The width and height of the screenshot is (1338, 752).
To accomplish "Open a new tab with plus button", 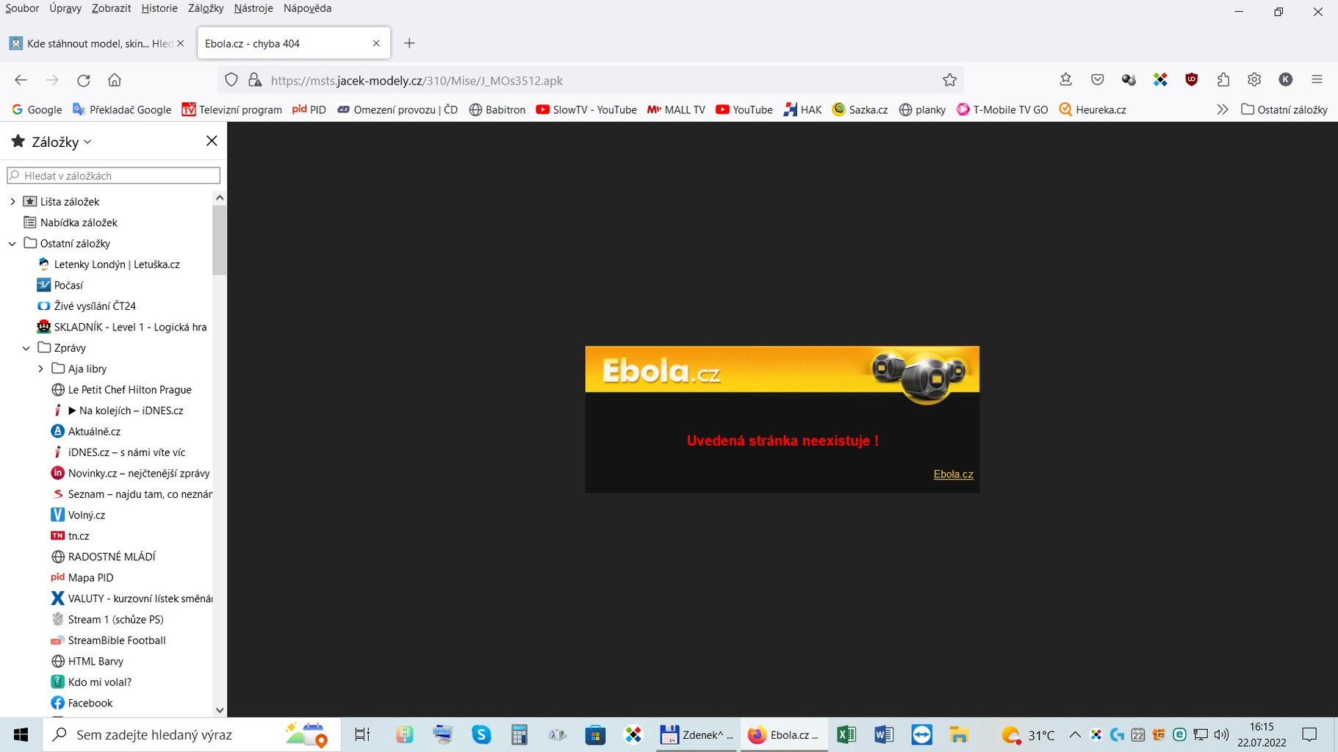I will coord(409,43).
